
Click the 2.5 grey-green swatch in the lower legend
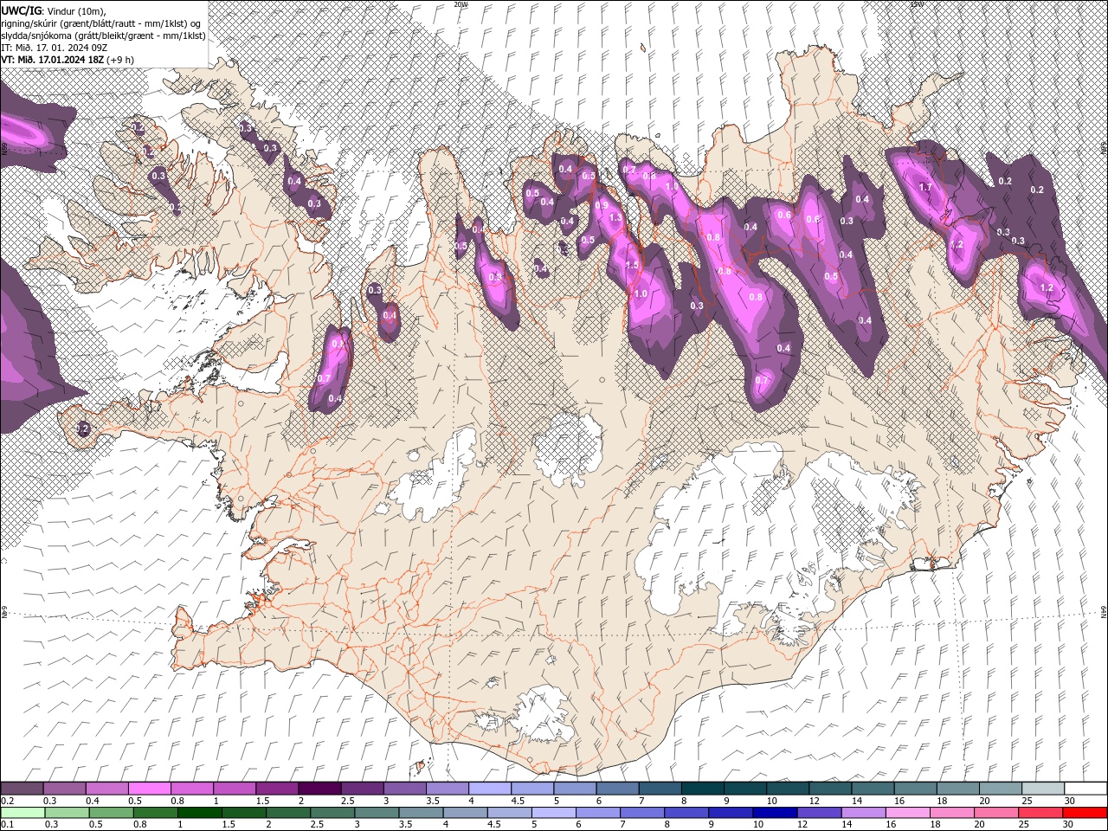tap(332, 813)
